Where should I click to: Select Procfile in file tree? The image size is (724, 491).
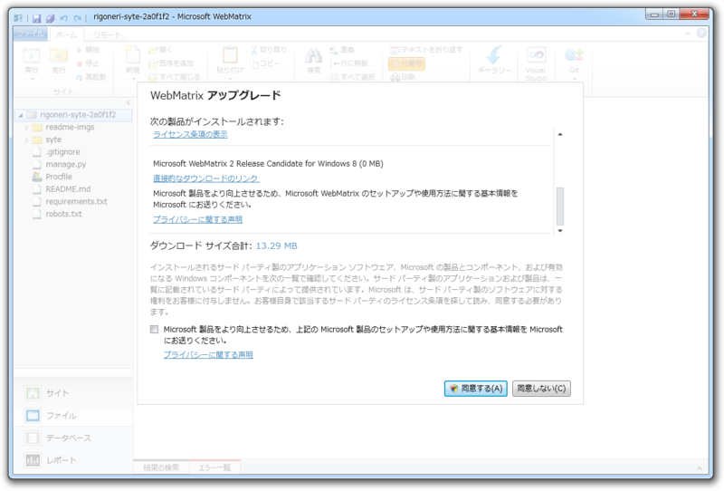[x=59, y=177]
